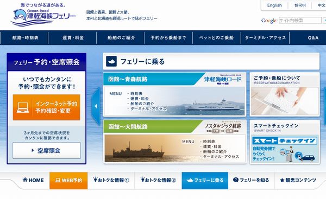Open the 航路・時刻表 menu
The width and height of the screenshot is (326, 199).
[25, 38]
